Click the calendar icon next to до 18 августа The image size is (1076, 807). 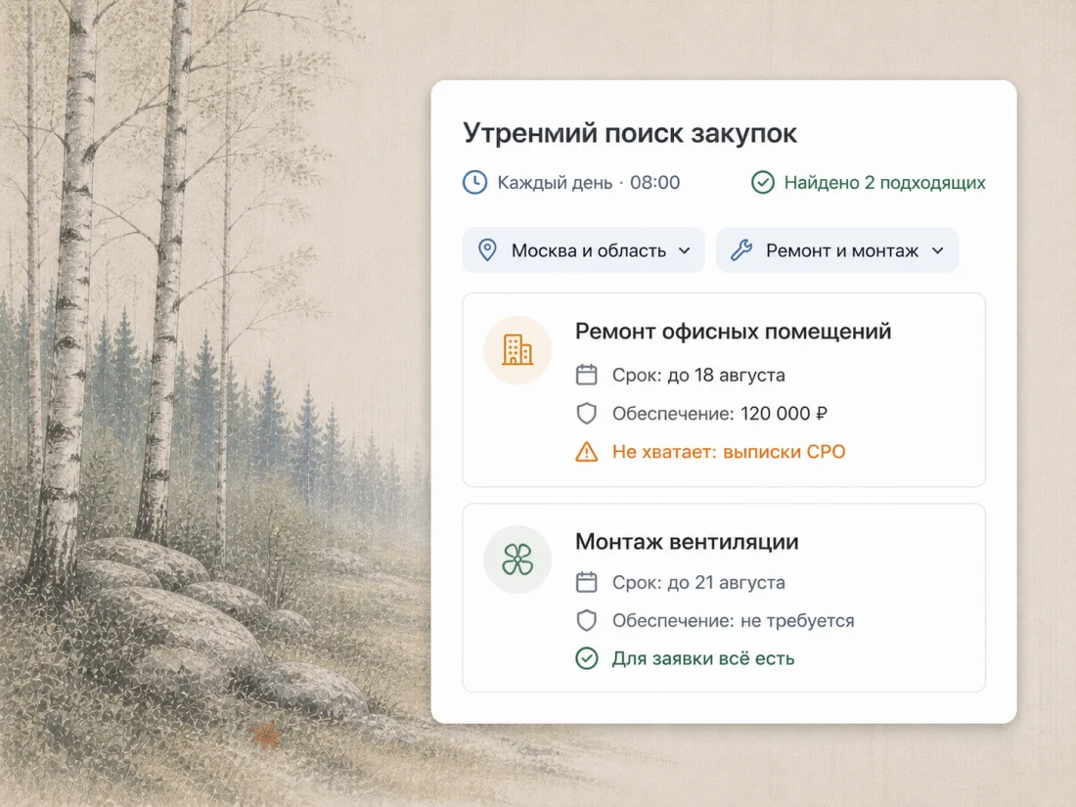click(x=586, y=375)
